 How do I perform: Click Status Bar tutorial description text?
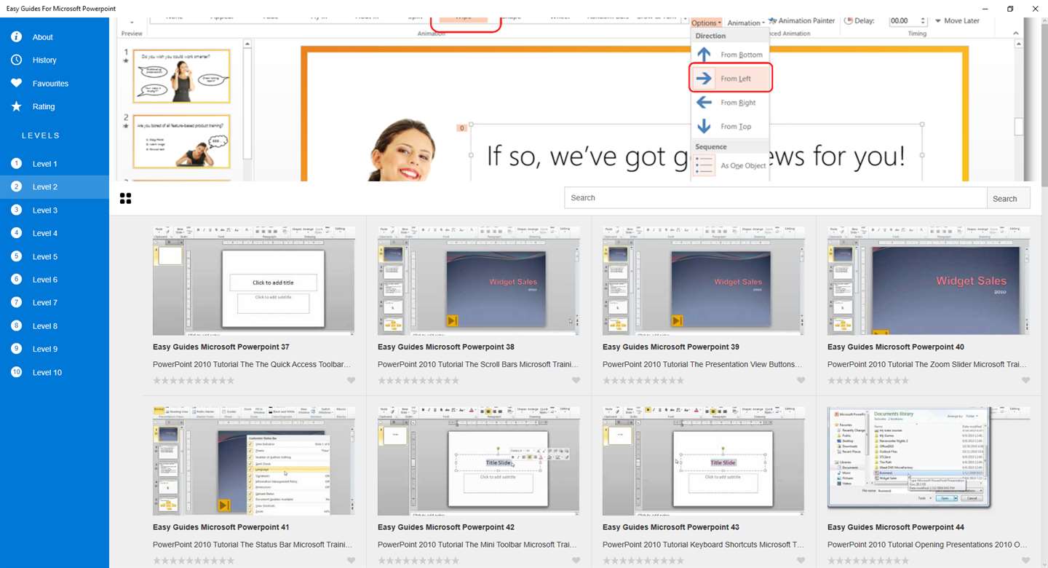253,545
